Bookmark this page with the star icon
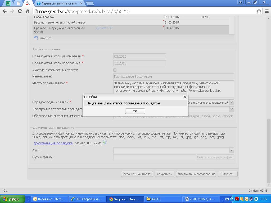271x203 pixels. [259, 11]
